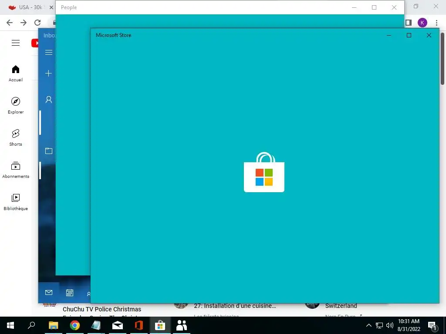Open network status tray icon

coord(379,325)
